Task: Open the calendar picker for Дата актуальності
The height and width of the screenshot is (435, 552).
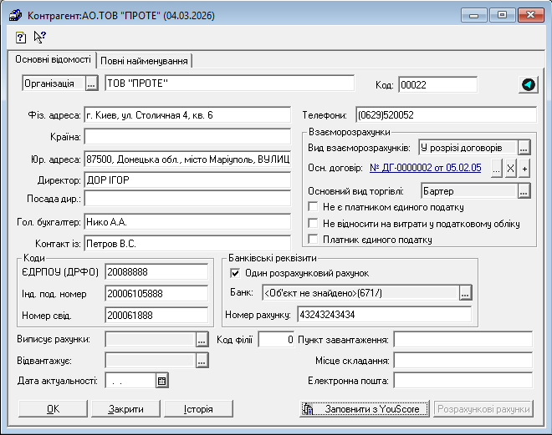Action: tap(162, 381)
